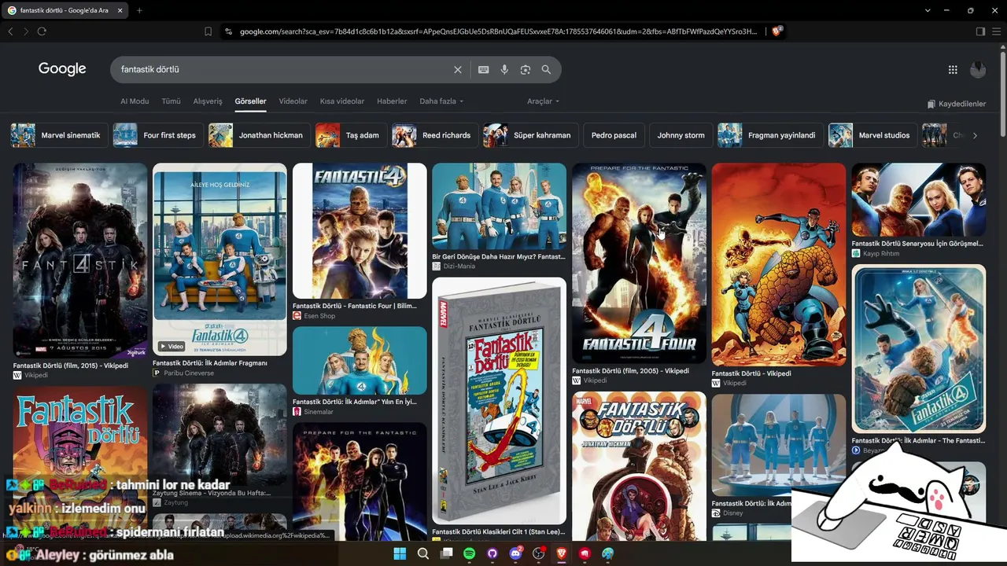Open the Sinemalar İlk Adımlar image
The image size is (1007, 566).
(360, 361)
